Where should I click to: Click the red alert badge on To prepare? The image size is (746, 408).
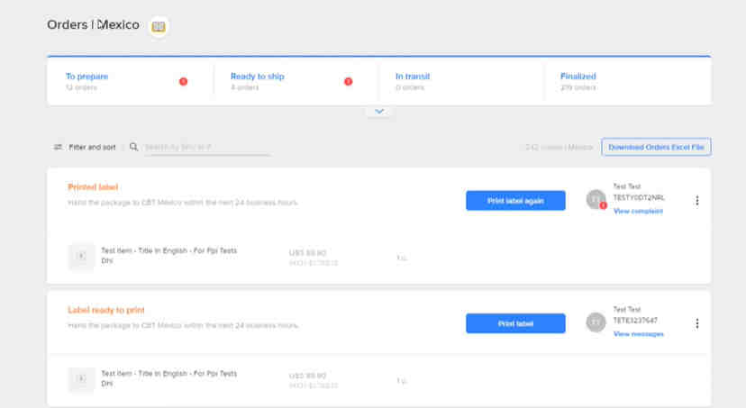183,82
